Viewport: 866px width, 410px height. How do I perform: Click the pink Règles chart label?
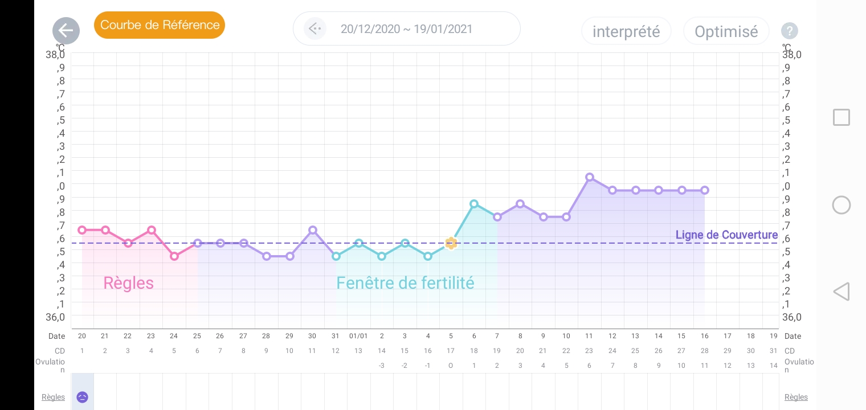(x=128, y=283)
